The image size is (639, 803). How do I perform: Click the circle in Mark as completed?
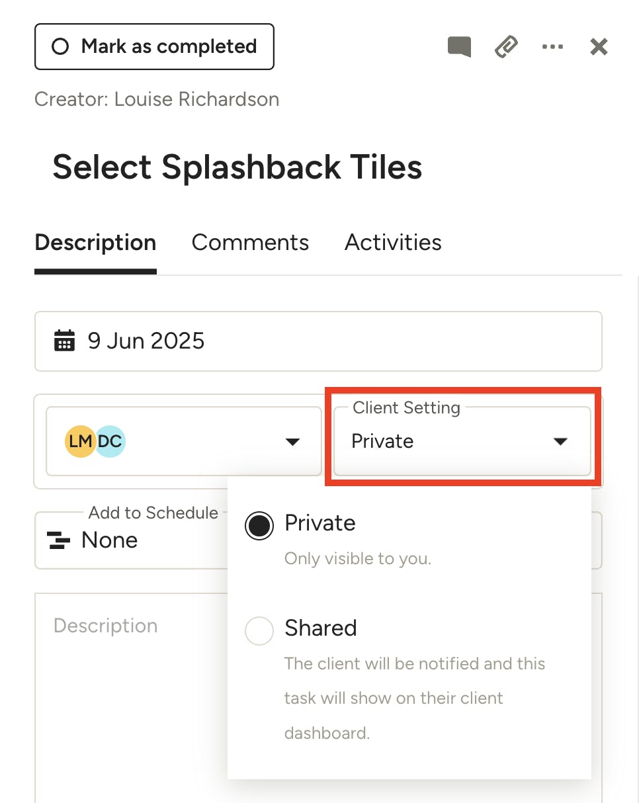(x=60, y=47)
